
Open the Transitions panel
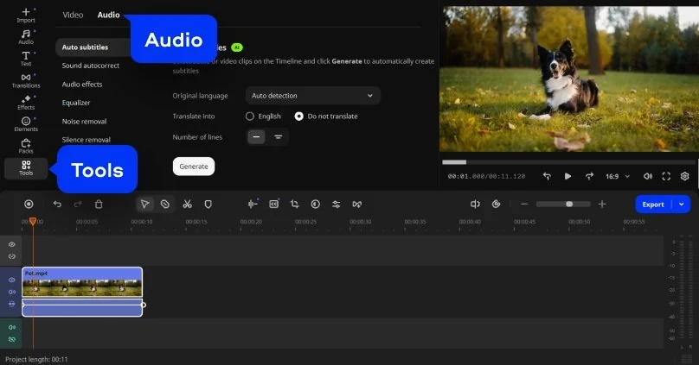[x=26, y=80]
